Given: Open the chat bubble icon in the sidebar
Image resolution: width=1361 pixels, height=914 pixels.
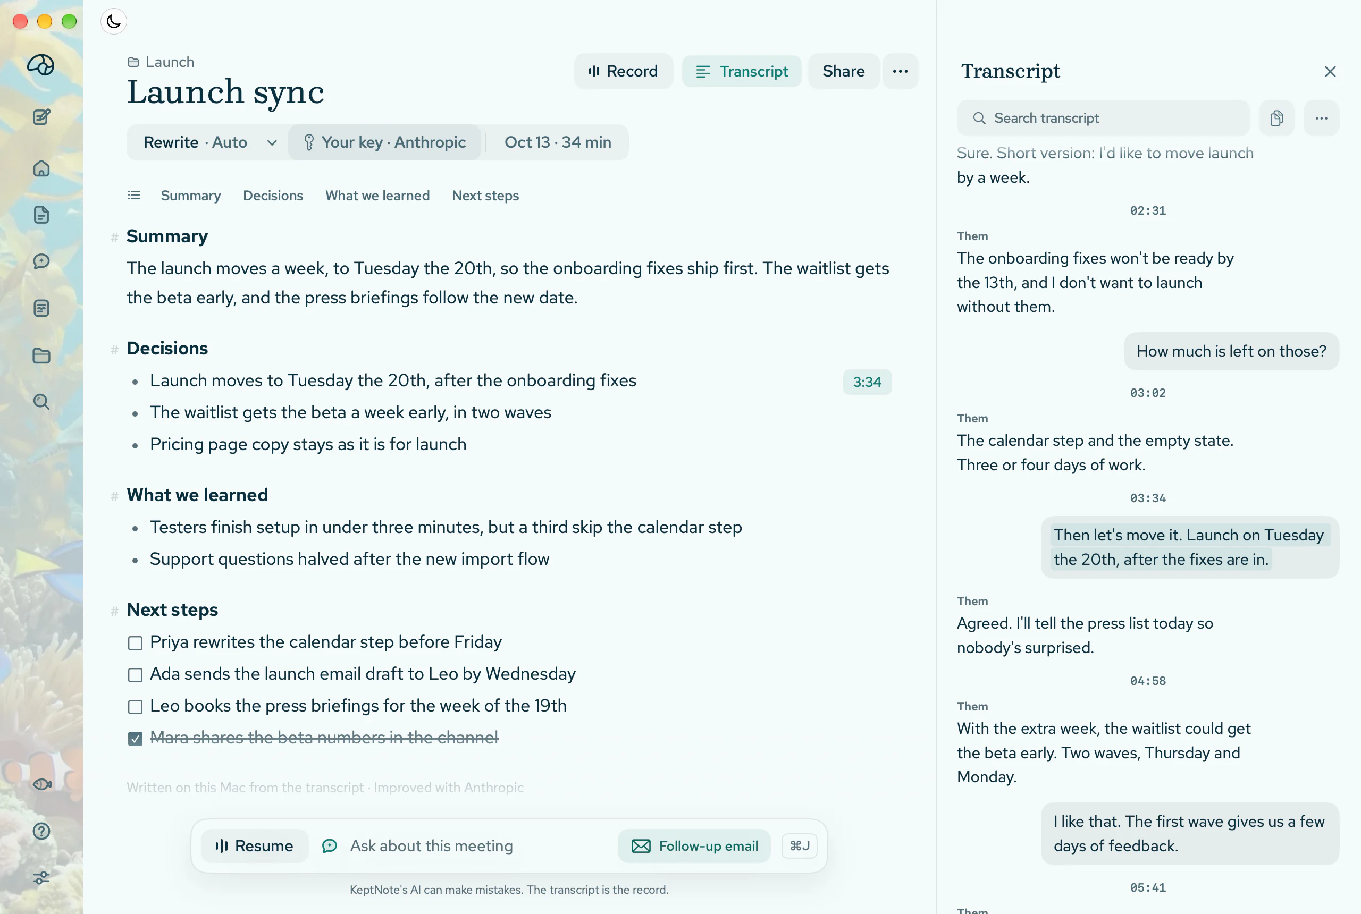Looking at the screenshot, I should pos(41,261).
